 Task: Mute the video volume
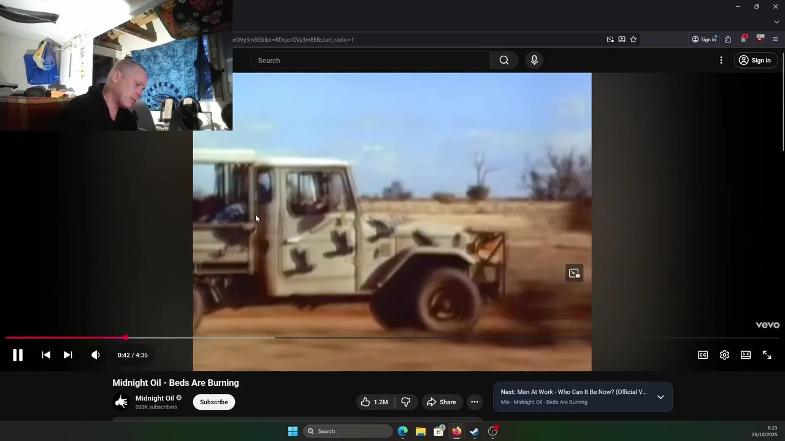pos(96,355)
